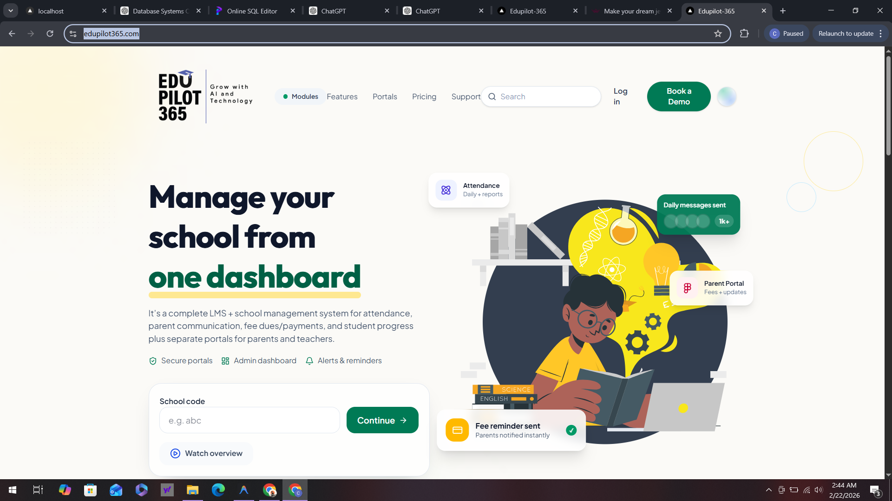Open File Explorer from the taskbar
This screenshot has width=892, height=501.
(192, 490)
